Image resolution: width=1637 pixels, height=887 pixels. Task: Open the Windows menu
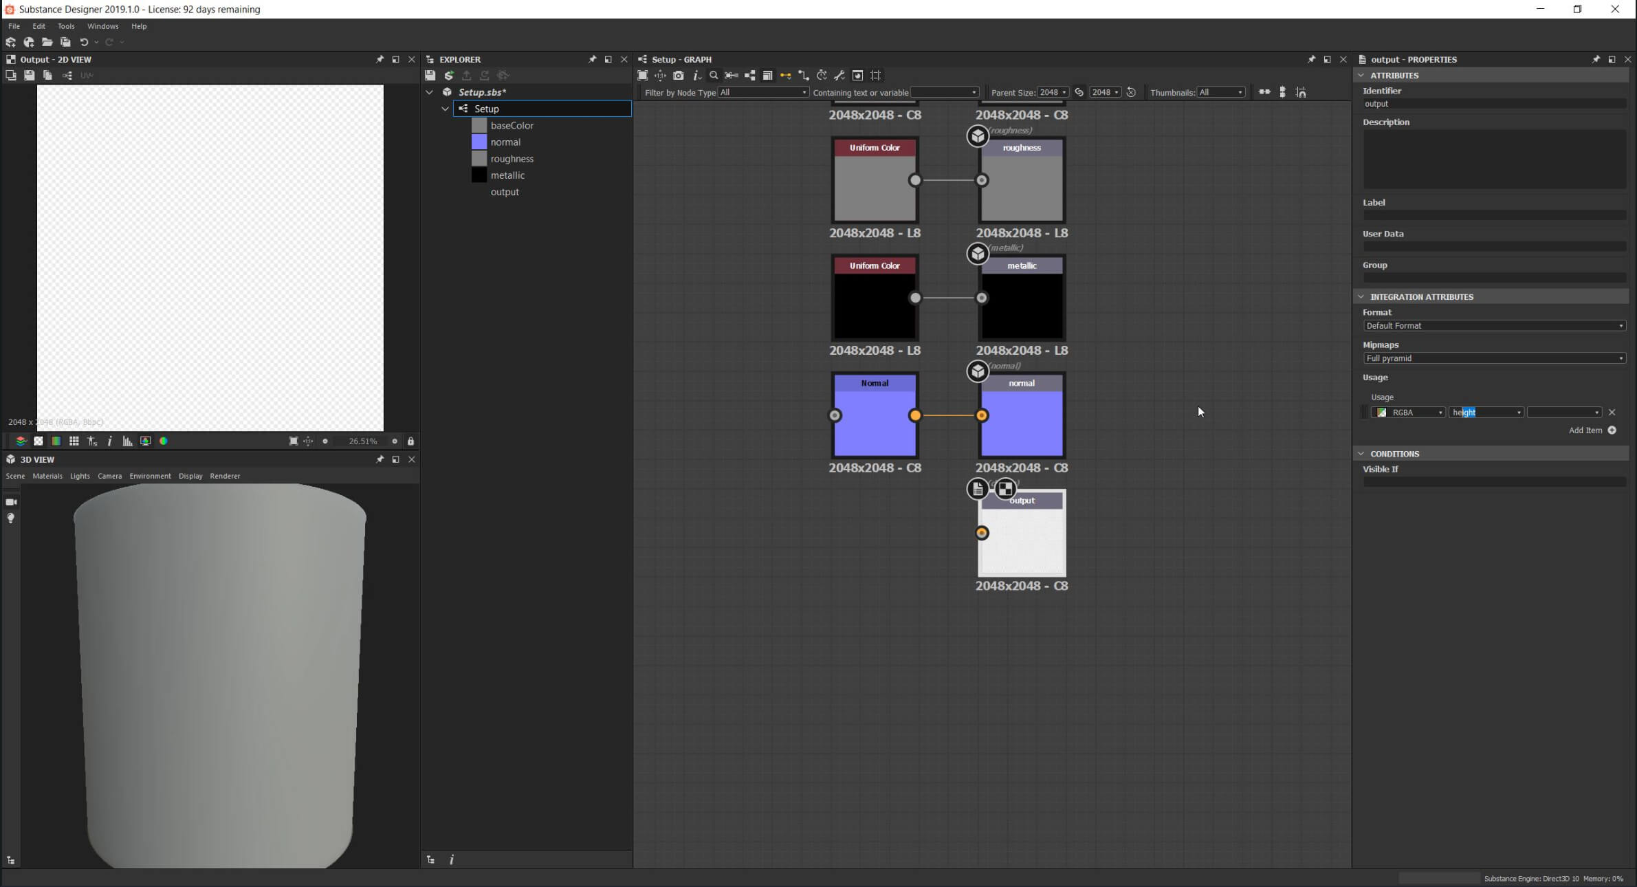tap(102, 26)
